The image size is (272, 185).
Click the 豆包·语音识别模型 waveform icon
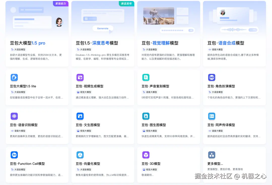[14, 116]
